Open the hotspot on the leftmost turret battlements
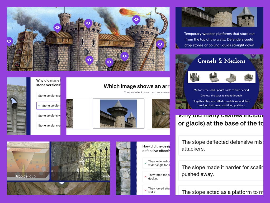 click(x=125, y=56)
